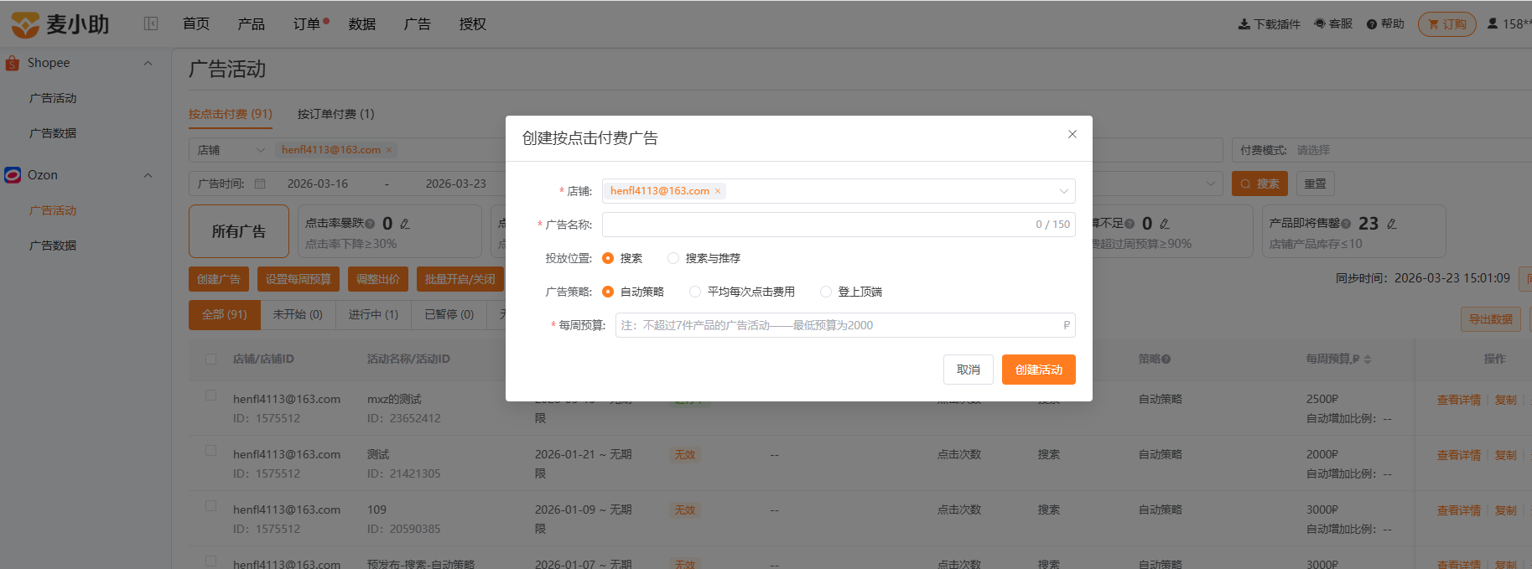The width and height of the screenshot is (1532, 569).
Task: Click 调整出价 button
Action: coord(378,279)
